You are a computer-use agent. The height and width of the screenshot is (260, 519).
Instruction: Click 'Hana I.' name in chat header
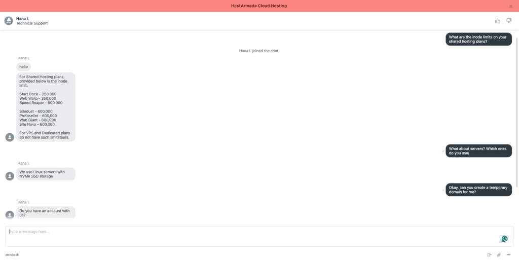22,19
